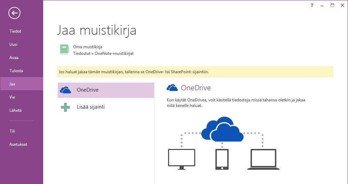This screenshot has width=348, height=184.
Task: Click the OneDrive description paragraph
Action: tap(236, 103)
